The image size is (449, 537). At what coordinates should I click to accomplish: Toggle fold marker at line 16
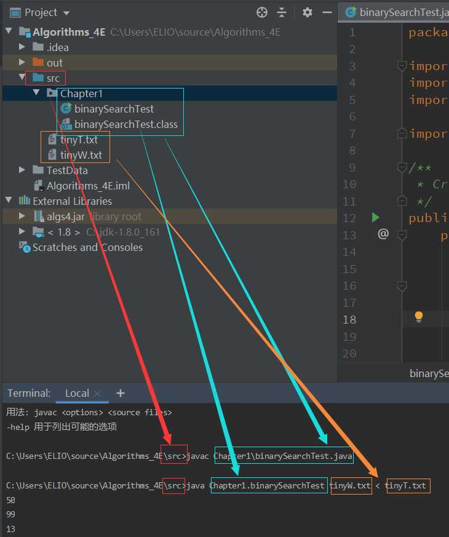pyautogui.click(x=402, y=286)
